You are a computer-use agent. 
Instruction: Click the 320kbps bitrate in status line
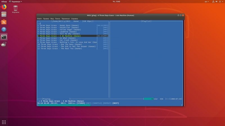72,103
